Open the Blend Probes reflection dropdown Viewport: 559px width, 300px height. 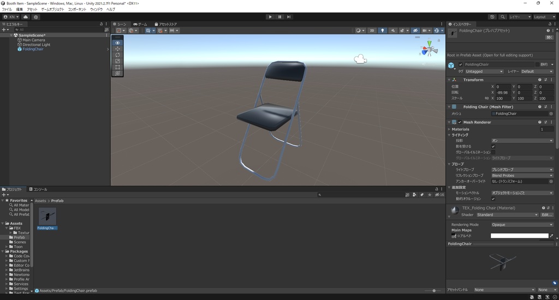522,176
